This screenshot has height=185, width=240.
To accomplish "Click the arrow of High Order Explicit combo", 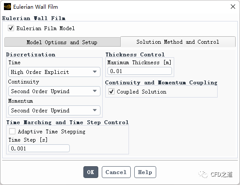I will click(x=95, y=72).
